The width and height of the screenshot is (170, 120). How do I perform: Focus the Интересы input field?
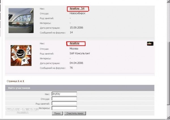click(64, 108)
